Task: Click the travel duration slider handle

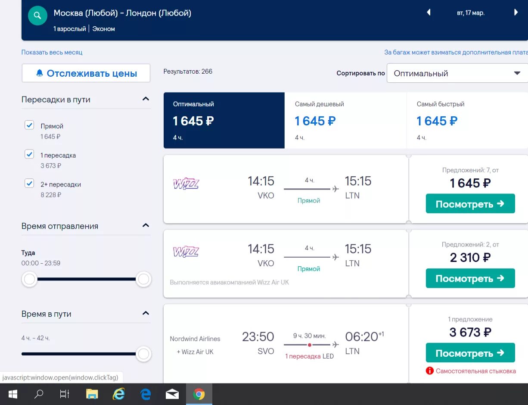Action: [143, 355]
